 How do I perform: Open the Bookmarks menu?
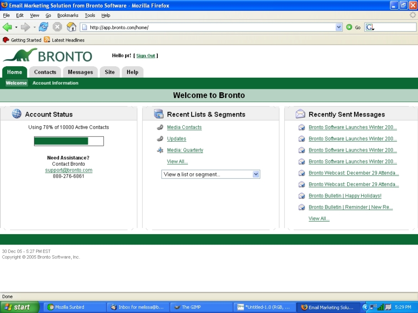[68, 15]
